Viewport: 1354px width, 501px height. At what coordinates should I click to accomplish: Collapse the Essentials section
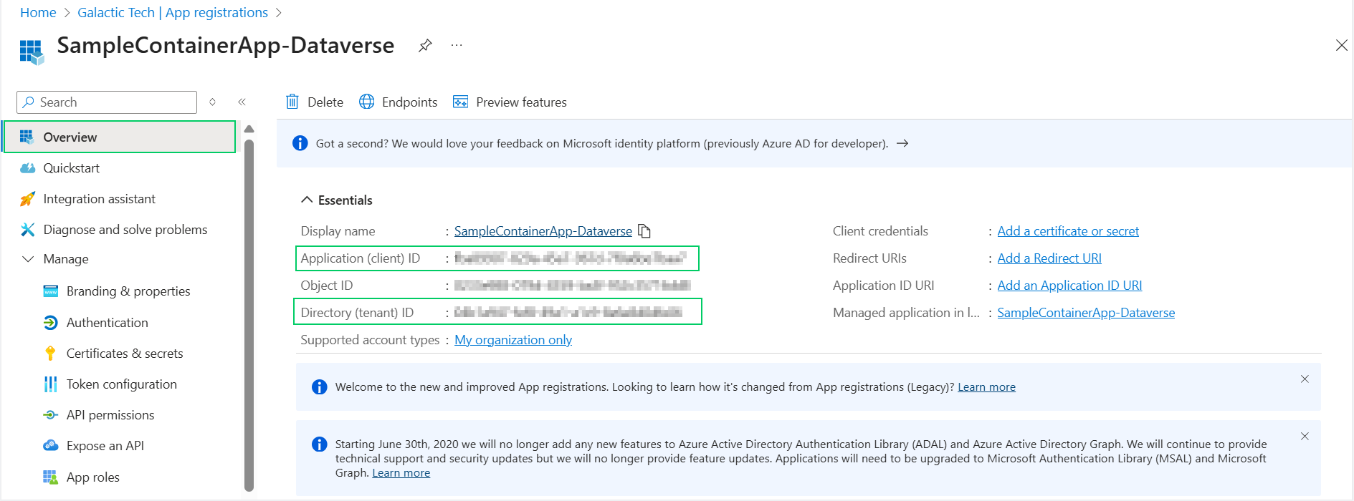click(307, 200)
